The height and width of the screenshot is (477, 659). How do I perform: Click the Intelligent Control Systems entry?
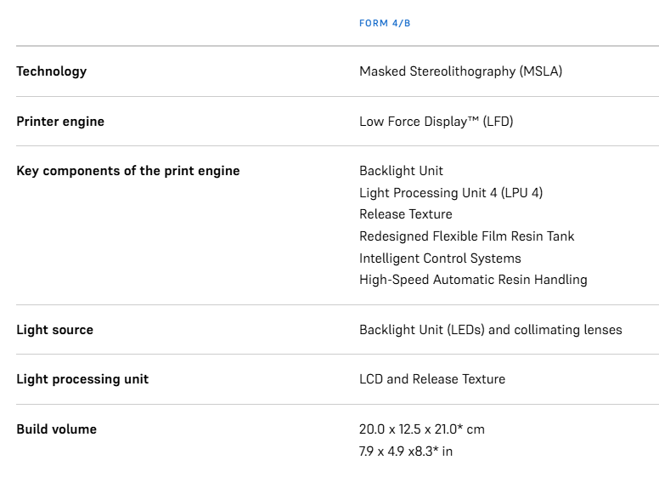(x=440, y=258)
